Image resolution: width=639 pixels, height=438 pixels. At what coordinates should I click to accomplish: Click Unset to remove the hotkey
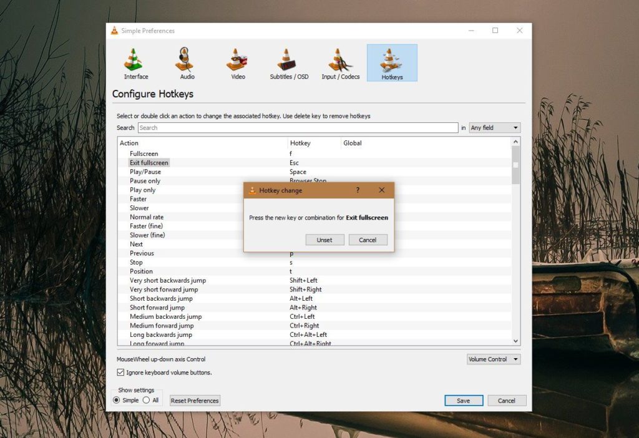click(324, 239)
